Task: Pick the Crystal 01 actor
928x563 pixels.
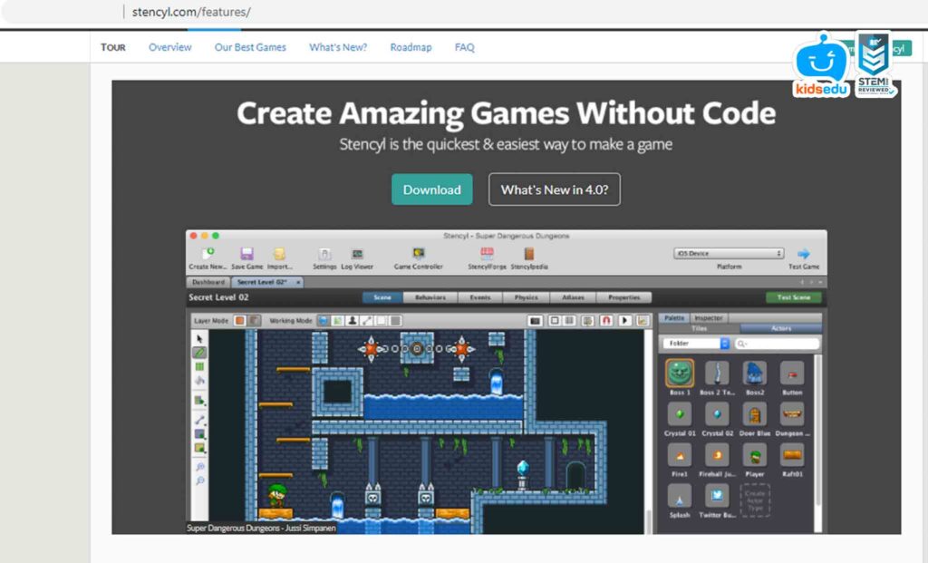Action: (680, 414)
